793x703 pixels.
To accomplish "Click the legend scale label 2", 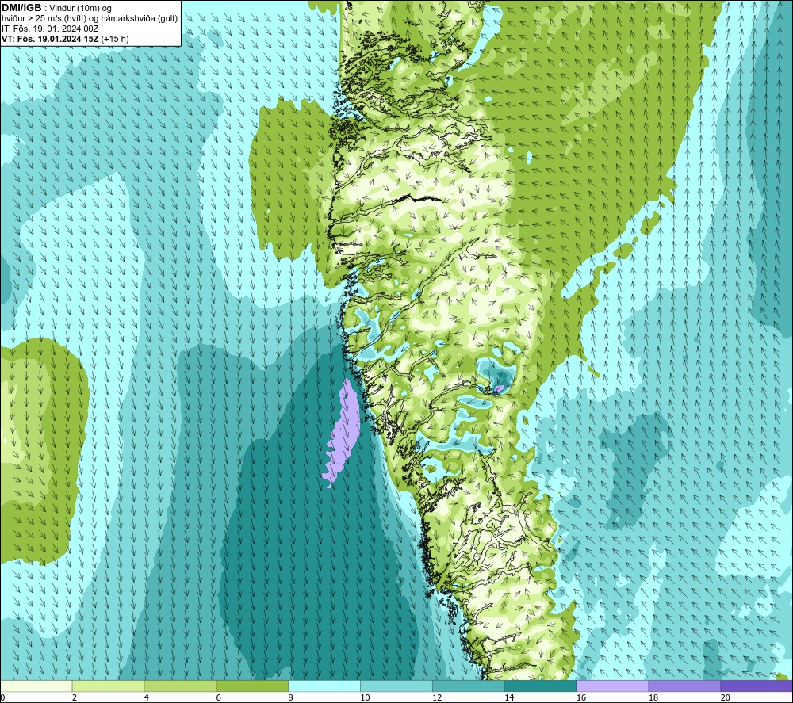I will 75,697.
